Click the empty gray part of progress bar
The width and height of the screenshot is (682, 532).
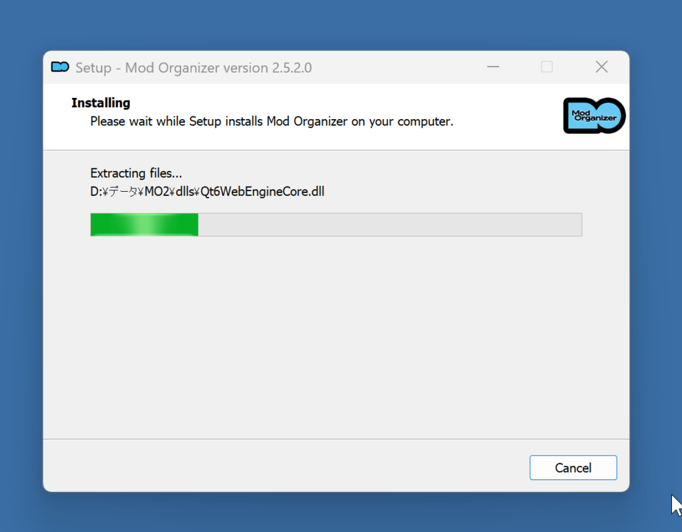click(390, 225)
